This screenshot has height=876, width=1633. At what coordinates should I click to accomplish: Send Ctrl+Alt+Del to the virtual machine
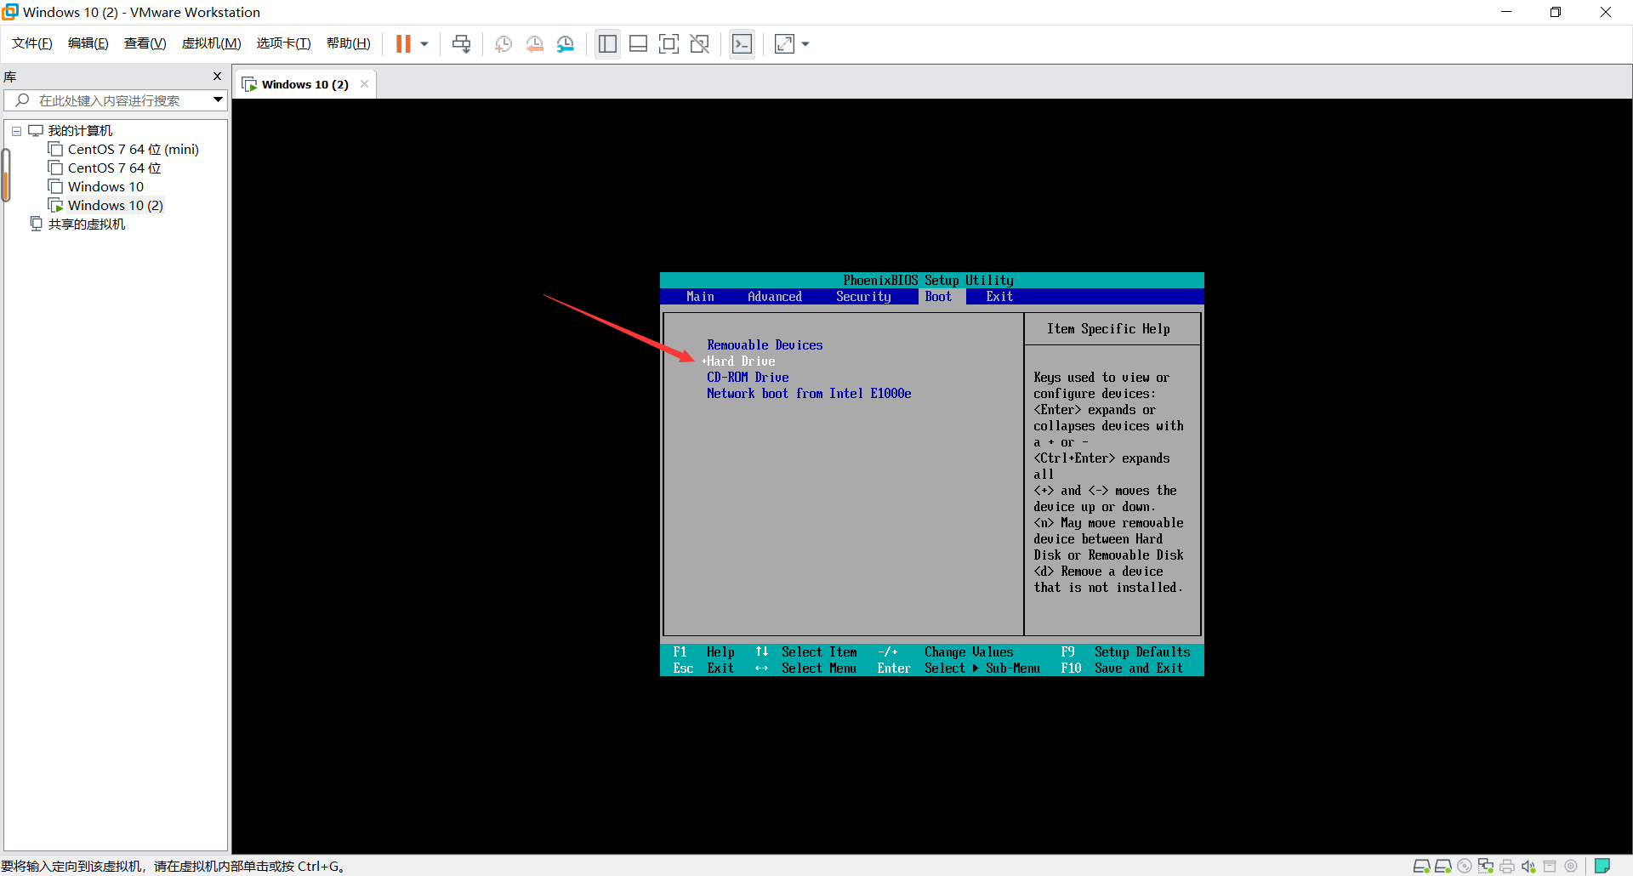pyautogui.click(x=461, y=44)
